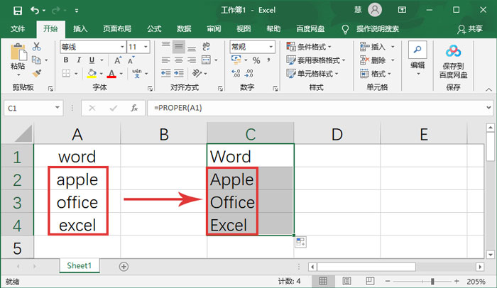Viewport: 497px width, 288px height.
Task: Click the Format Painter brush icon
Action: click(x=38, y=73)
